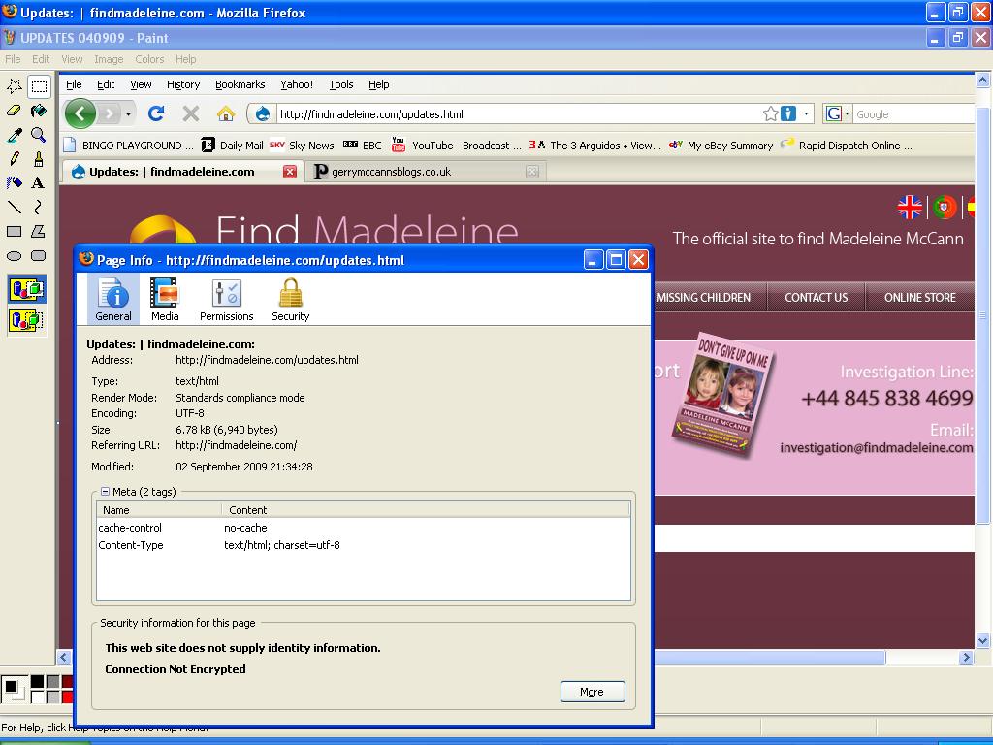The width and height of the screenshot is (993, 745).
Task: Click the Firefox Home icon
Action: (x=226, y=113)
